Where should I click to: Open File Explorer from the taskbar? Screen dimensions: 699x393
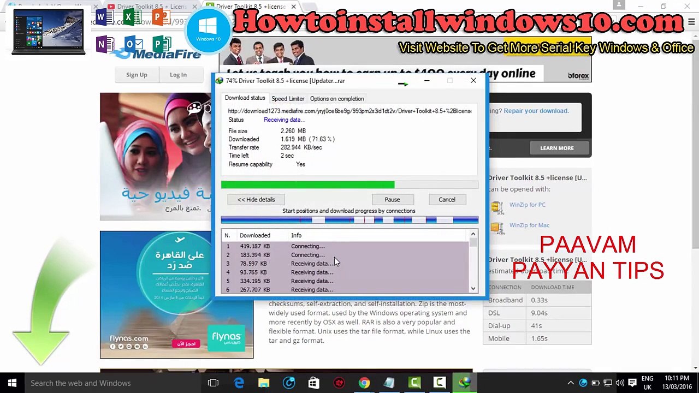point(264,383)
